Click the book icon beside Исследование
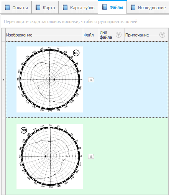The image size is (169, 195). pos(133,7)
